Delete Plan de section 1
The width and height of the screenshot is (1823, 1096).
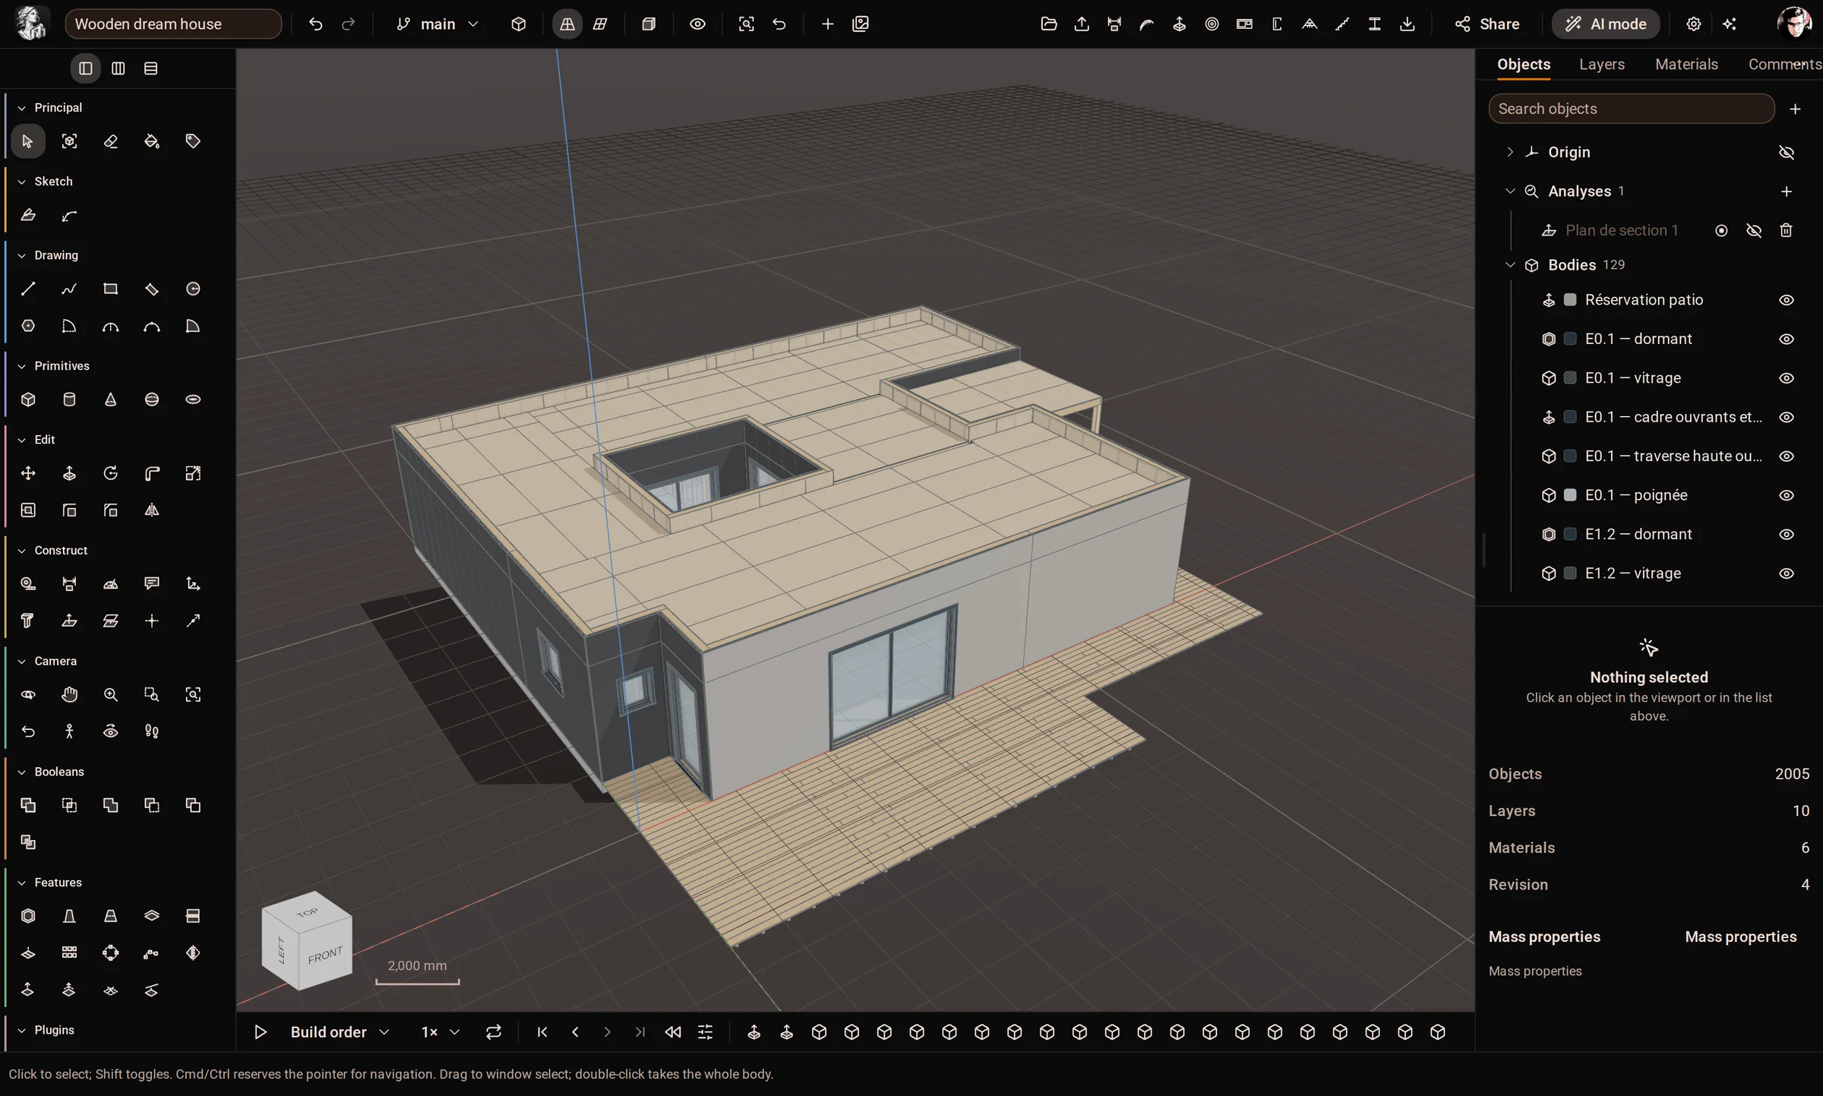point(1787,230)
